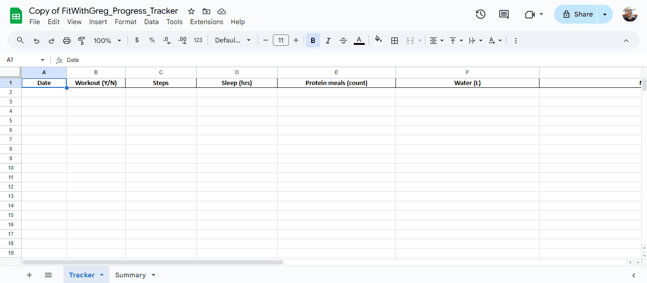The image size is (647, 283).
Task: Open the Format menu
Action: (125, 22)
